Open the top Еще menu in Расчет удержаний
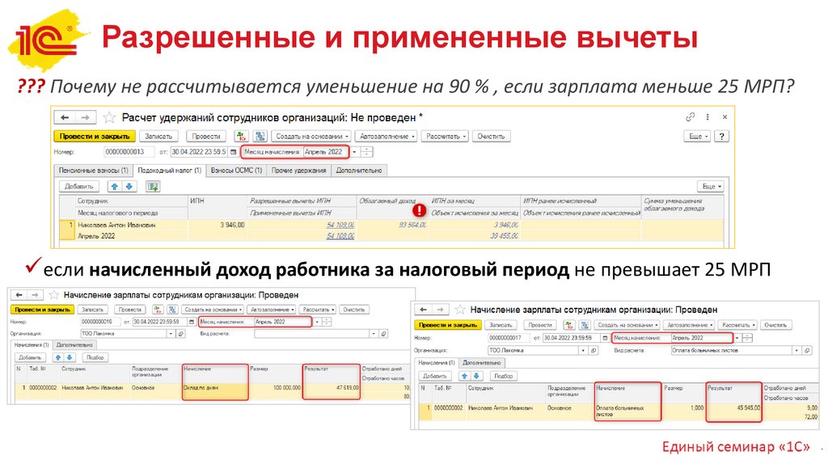828x464 pixels. click(x=698, y=136)
